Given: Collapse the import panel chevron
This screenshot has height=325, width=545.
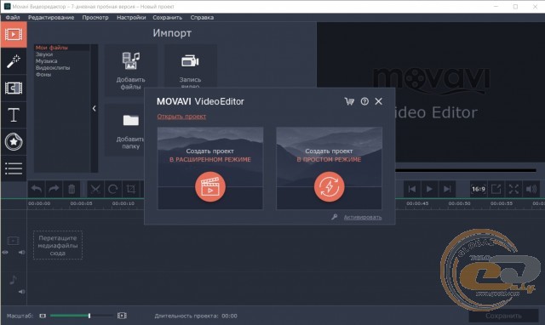Looking at the screenshot, I should point(95,109).
